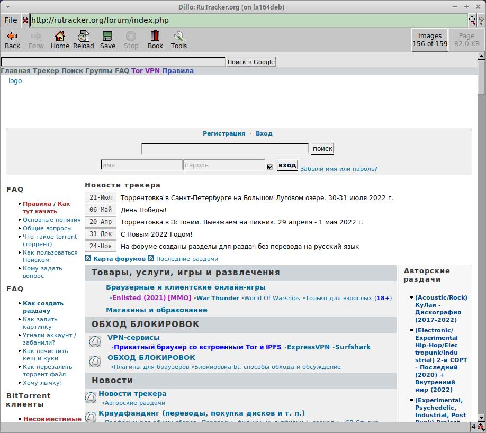
Task: Click the Back navigation arrow icon
Action: point(12,36)
